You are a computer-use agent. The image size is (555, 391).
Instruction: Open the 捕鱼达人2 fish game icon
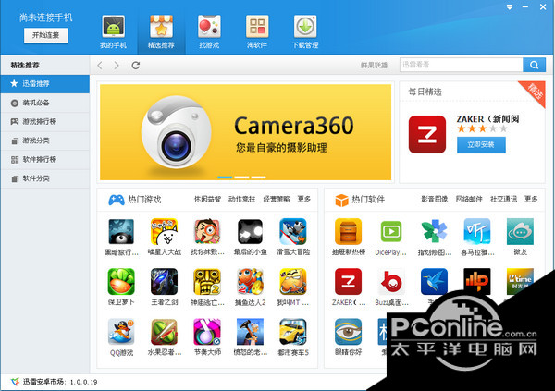(251, 282)
